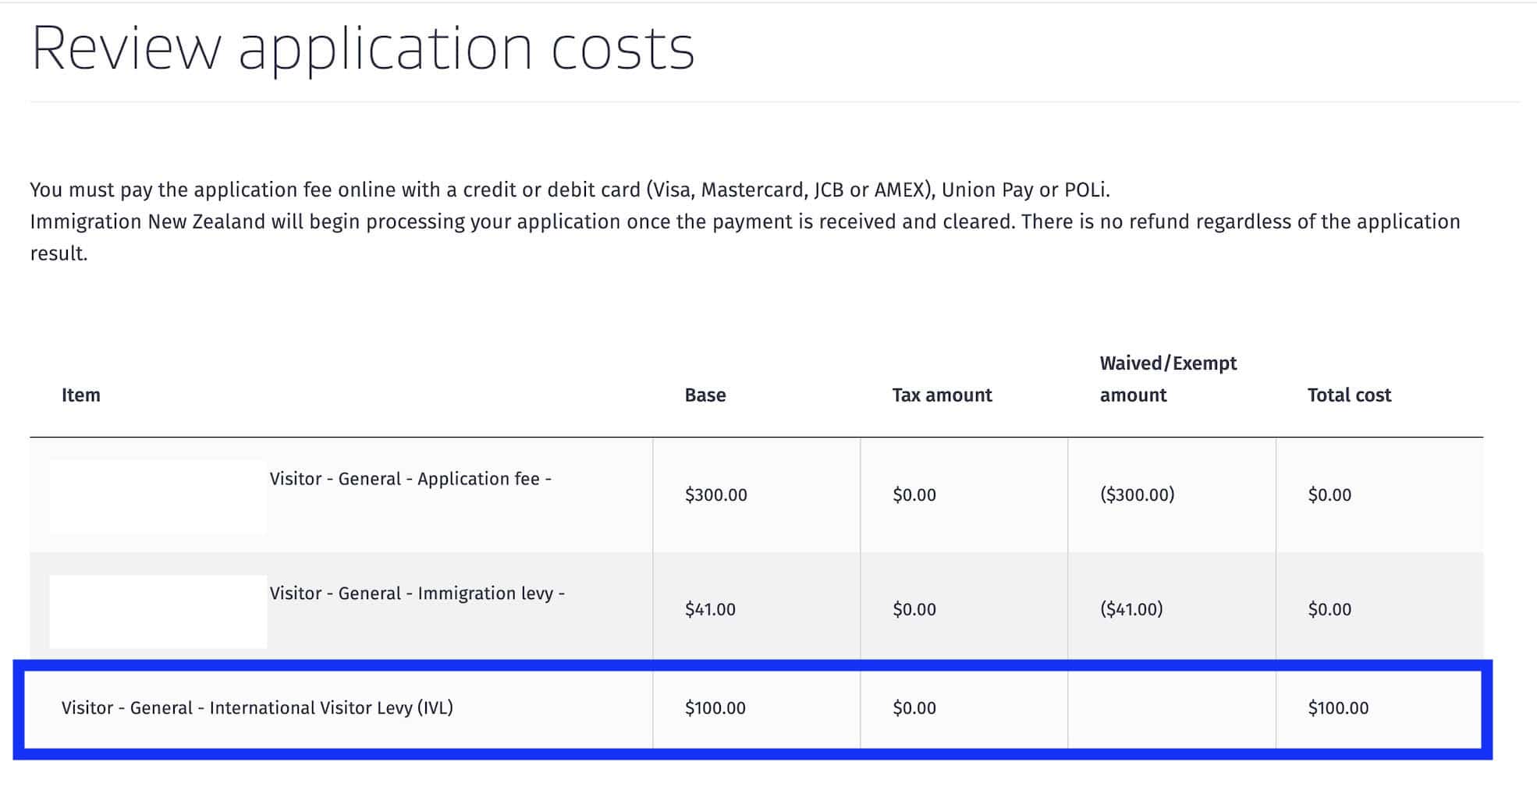
Task: Select the highlighted International Visitor Levy (IVL) row
Action: (261, 707)
